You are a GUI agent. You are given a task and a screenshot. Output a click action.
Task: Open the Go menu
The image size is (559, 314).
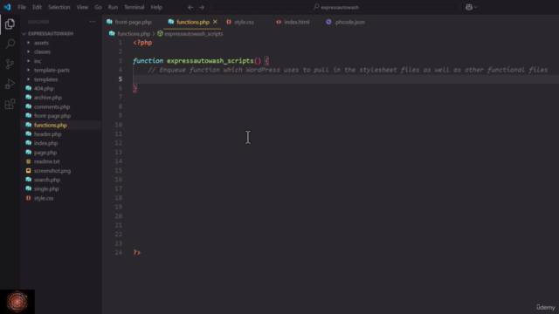pos(98,7)
